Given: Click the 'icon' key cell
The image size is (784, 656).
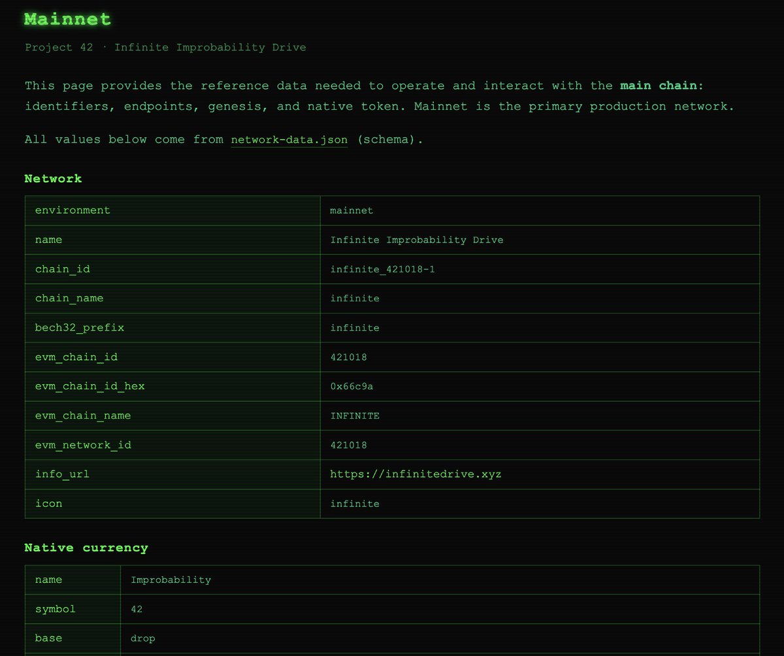Looking at the screenshot, I should [x=172, y=504].
